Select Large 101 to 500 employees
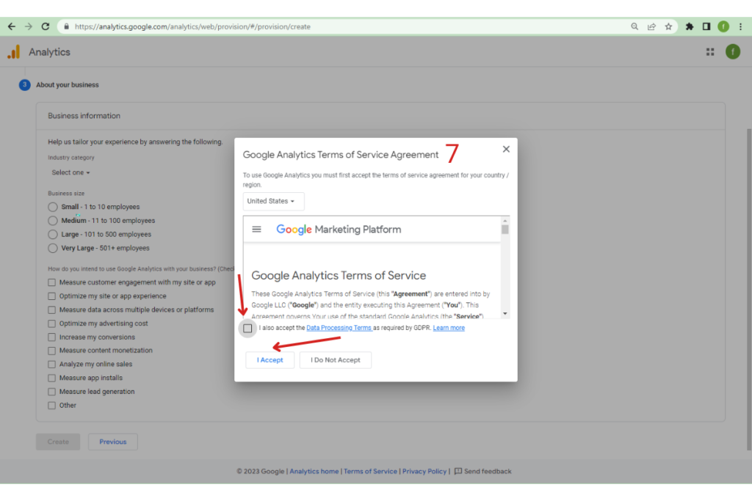 [x=53, y=235]
